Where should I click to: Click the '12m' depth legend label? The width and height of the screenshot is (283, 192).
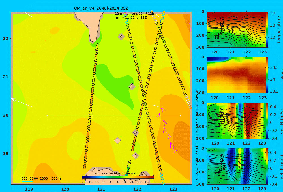(x=118, y=14)
